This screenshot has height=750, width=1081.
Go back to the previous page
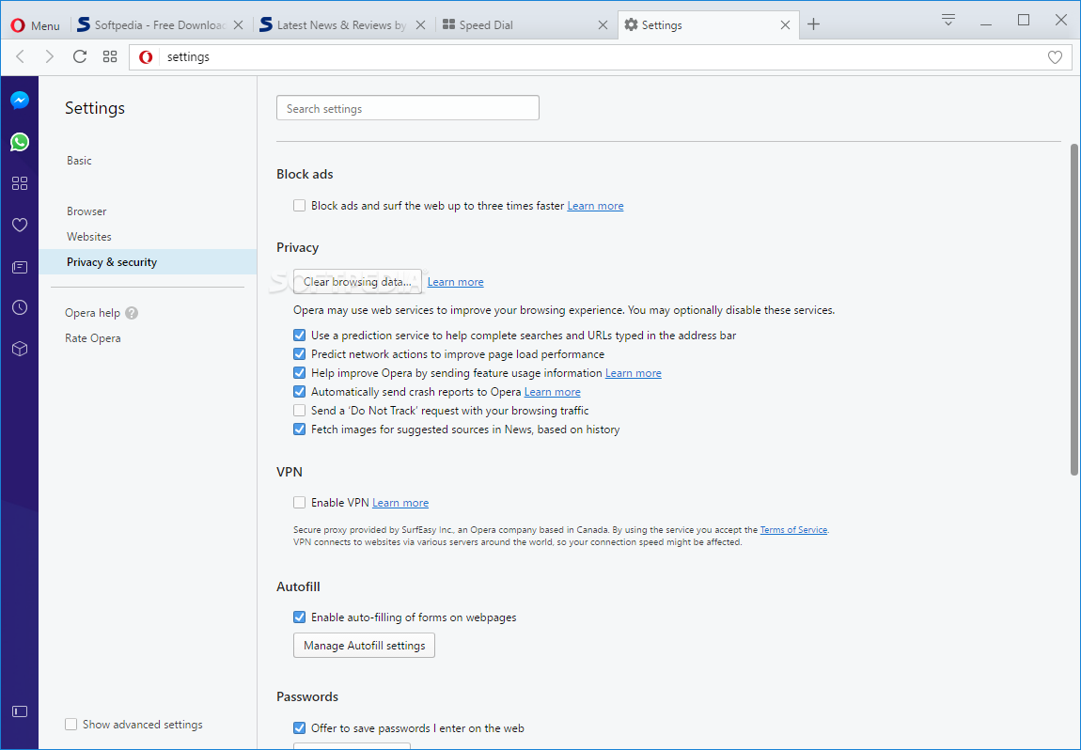[20, 56]
